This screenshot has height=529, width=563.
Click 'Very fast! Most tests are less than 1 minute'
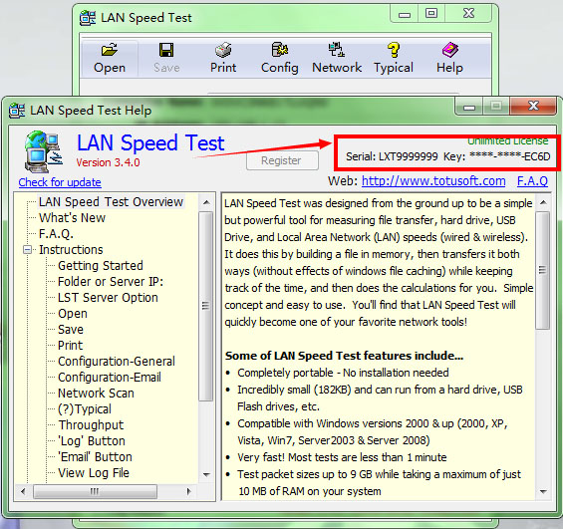point(342,457)
